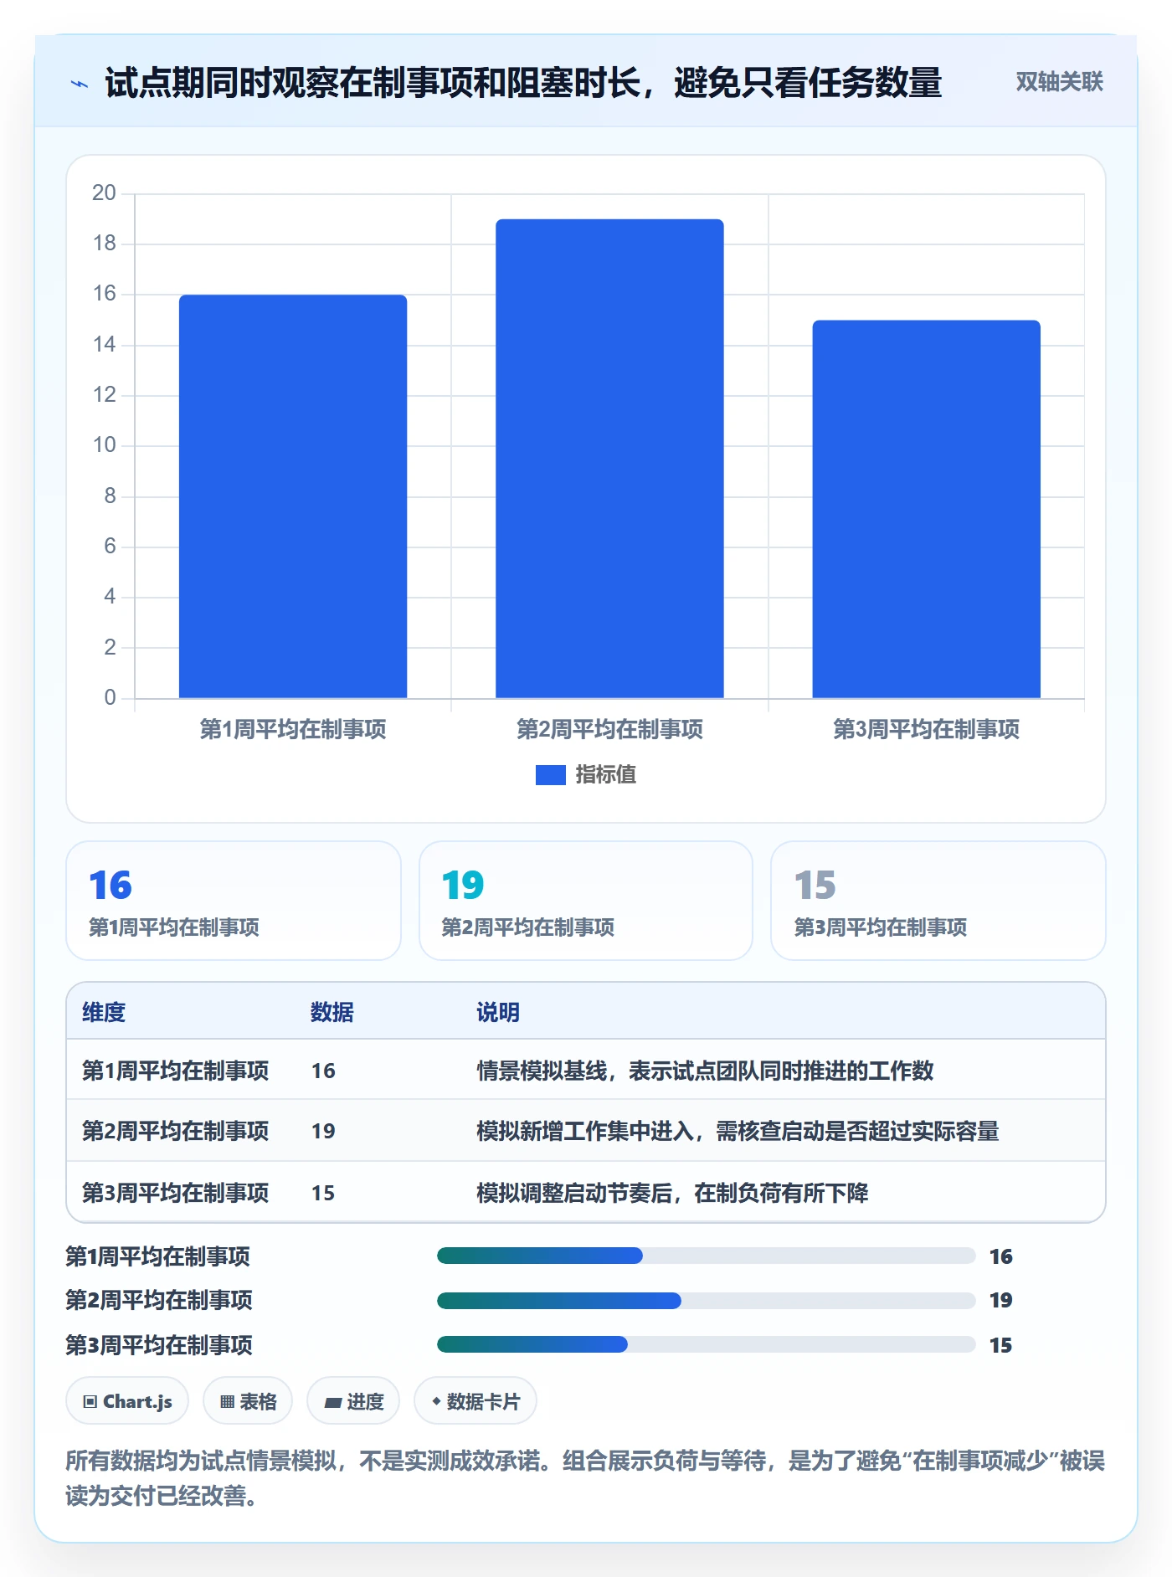Click the progress bar for 第2周 valued 19
This screenshot has height=1577, width=1172.
click(x=706, y=1300)
